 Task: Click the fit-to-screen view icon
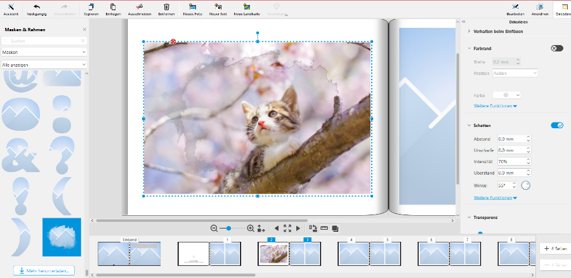pyautogui.click(x=287, y=228)
